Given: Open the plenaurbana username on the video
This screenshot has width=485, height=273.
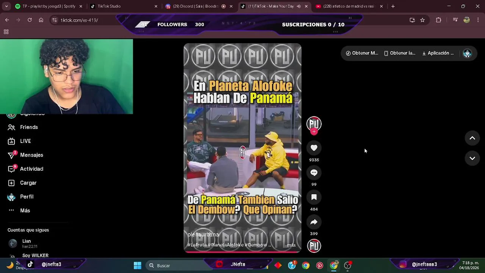Looking at the screenshot, I should click(203, 235).
